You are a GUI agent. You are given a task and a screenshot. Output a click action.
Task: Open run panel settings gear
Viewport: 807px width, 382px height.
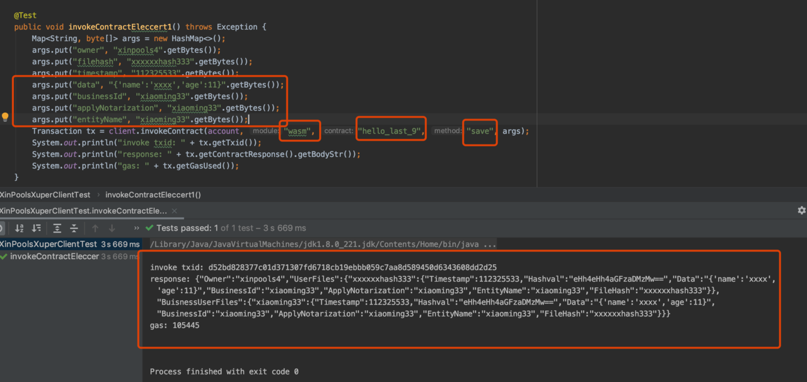[801, 211]
